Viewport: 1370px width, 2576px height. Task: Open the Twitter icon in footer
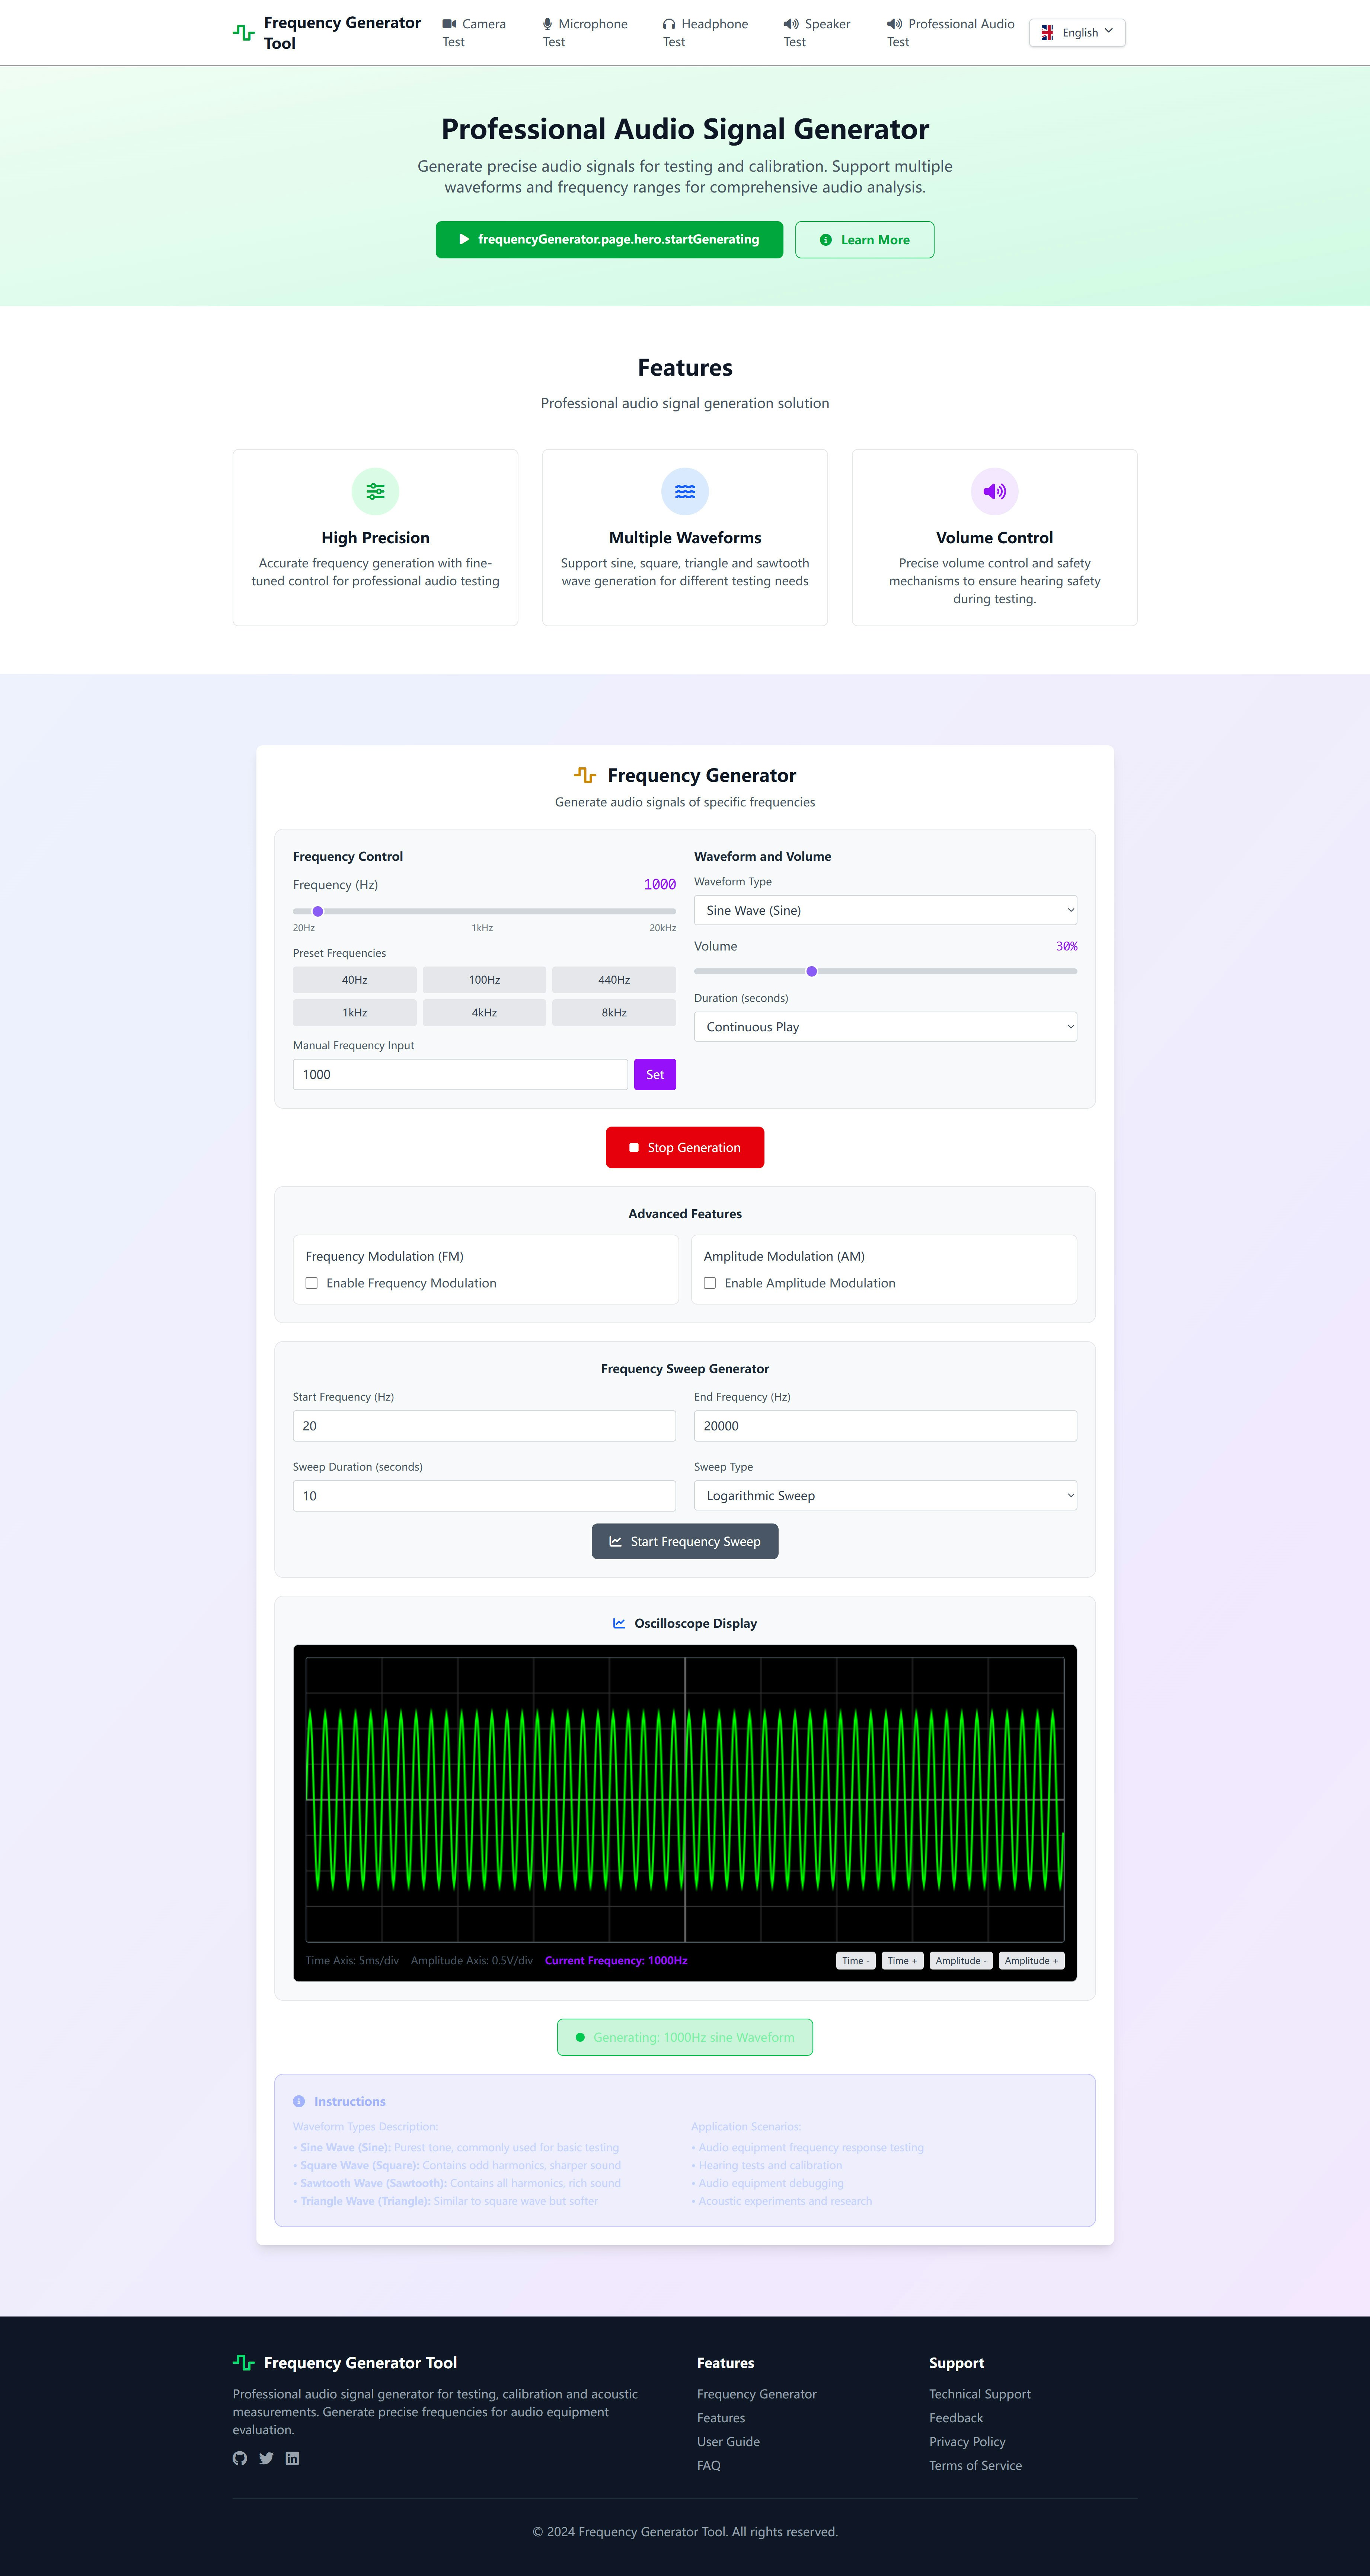point(266,2458)
